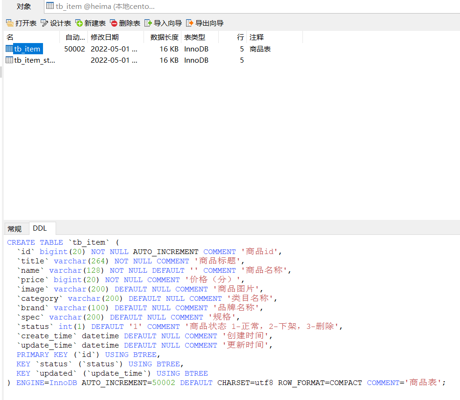
Task: Open the 常规 (General) info tab
Action: 14,229
